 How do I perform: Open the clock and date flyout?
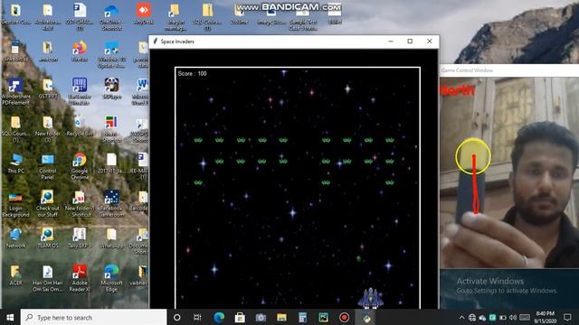click(546, 317)
